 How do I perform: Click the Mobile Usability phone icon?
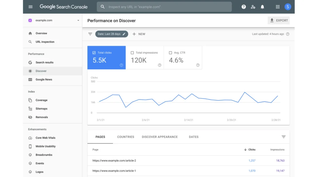(30, 146)
